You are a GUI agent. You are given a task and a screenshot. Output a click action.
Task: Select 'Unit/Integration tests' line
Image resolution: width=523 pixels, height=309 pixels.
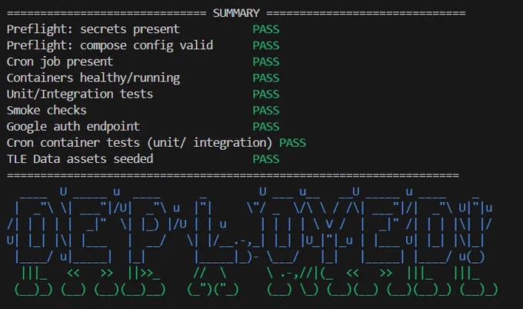point(80,95)
